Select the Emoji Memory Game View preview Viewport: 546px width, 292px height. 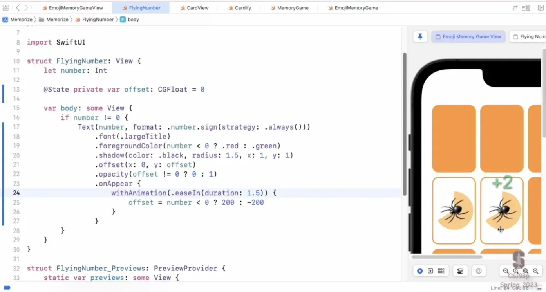468,37
